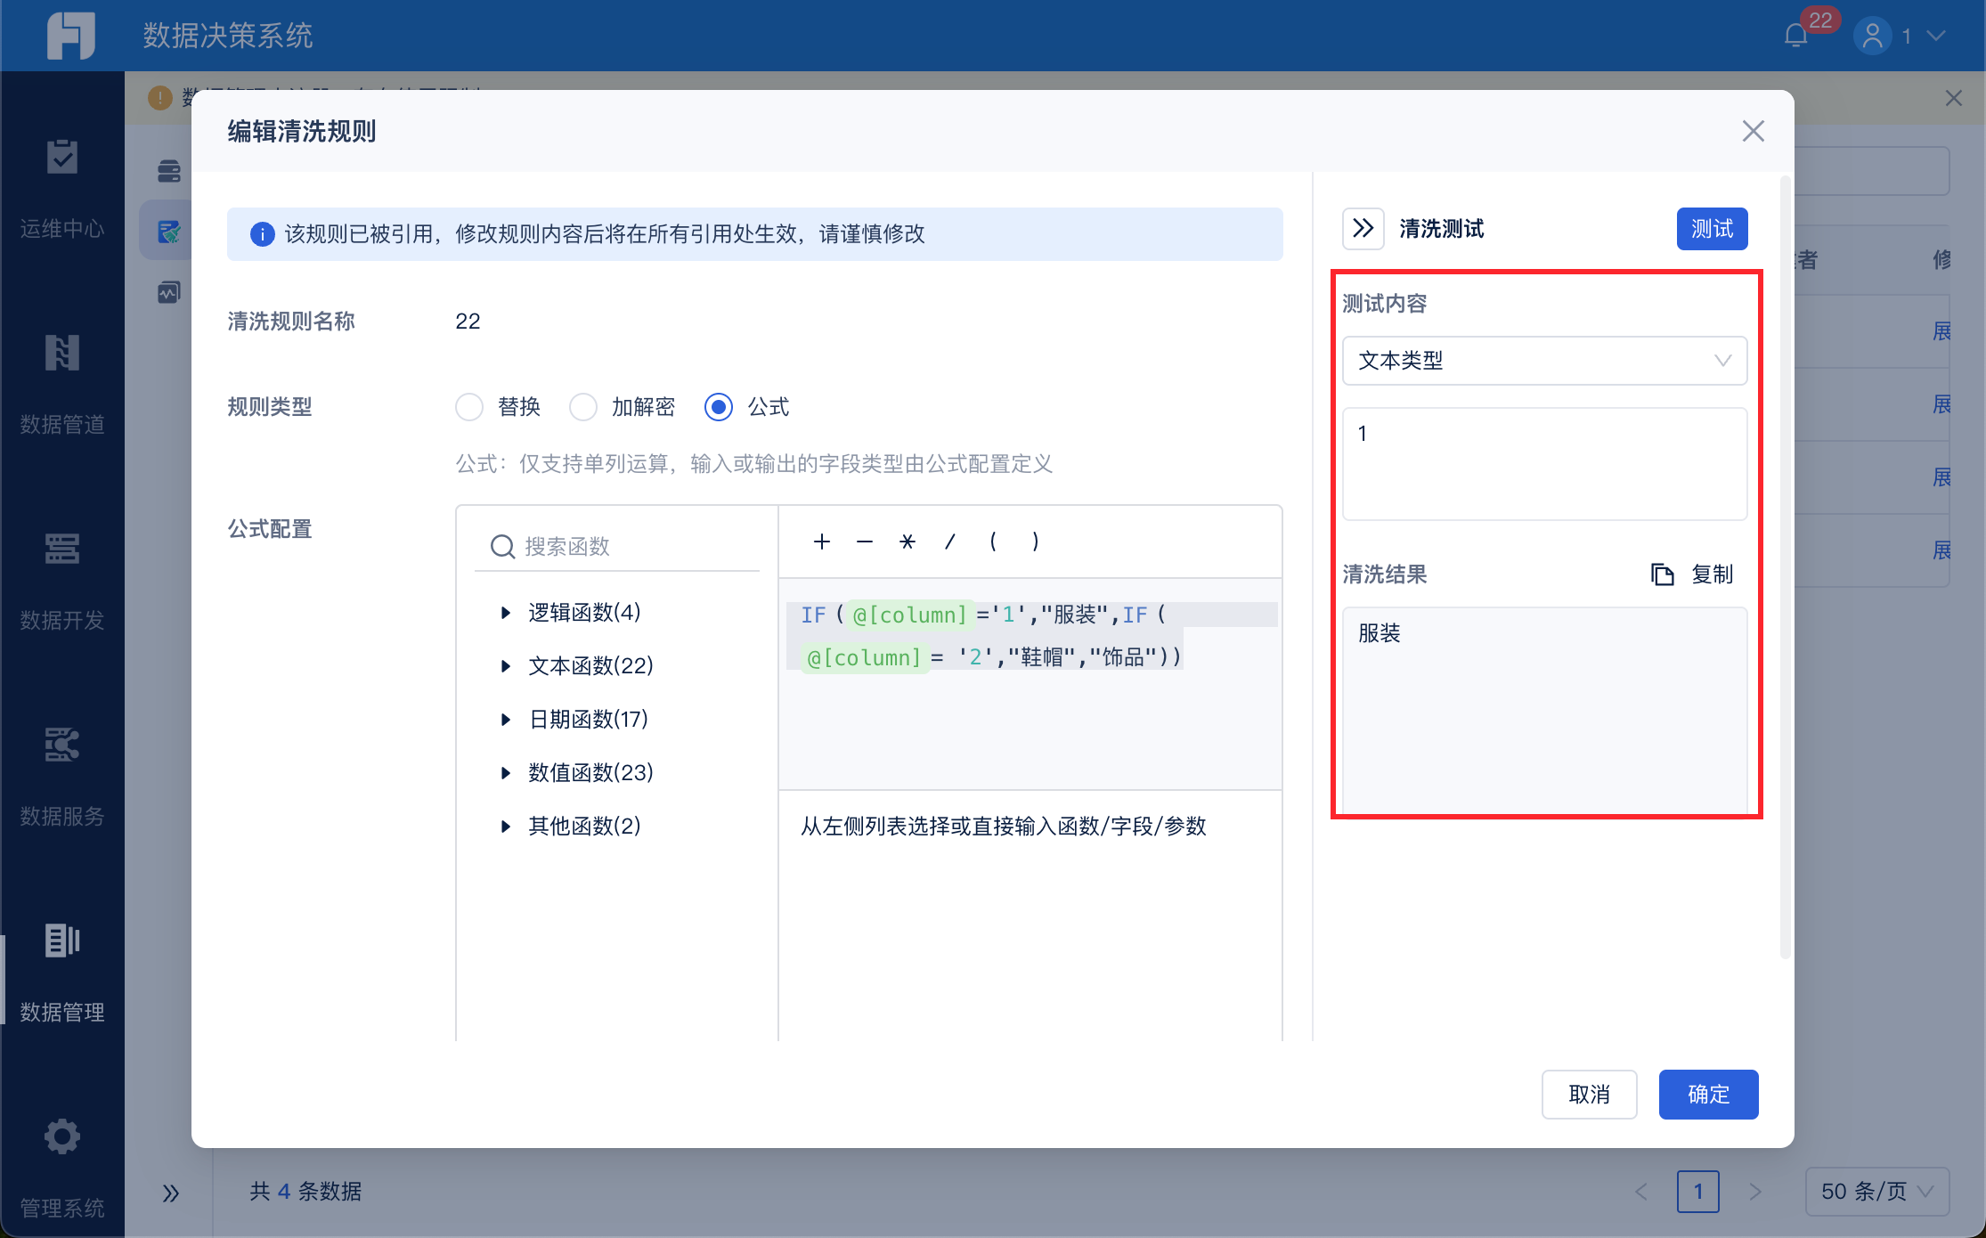Open 数据服务 sidebar icon
The height and width of the screenshot is (1238, 1986).
coord(62,745)
